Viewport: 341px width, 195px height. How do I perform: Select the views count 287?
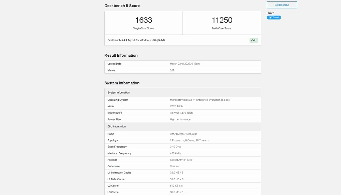coord(172,70)
